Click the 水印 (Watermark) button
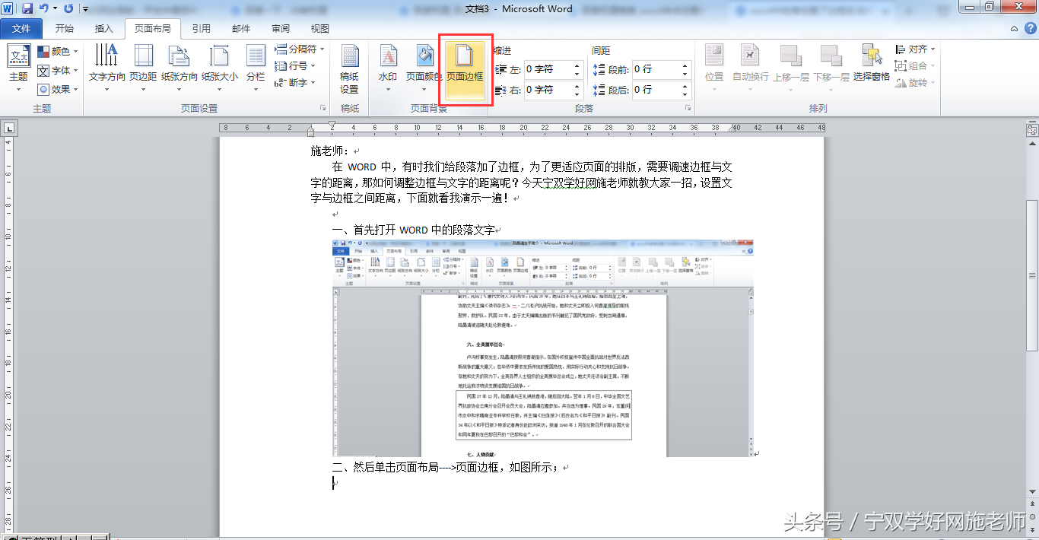This screenshot has width=1039, height=540. point(388,68)
